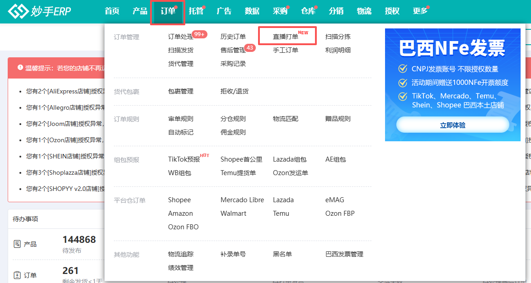
Task: Open 分仓规则
Action: click(x=233, y=119)
